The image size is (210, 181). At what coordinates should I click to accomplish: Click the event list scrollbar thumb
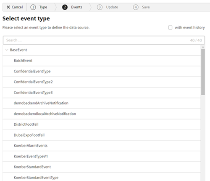coord(203,72)
